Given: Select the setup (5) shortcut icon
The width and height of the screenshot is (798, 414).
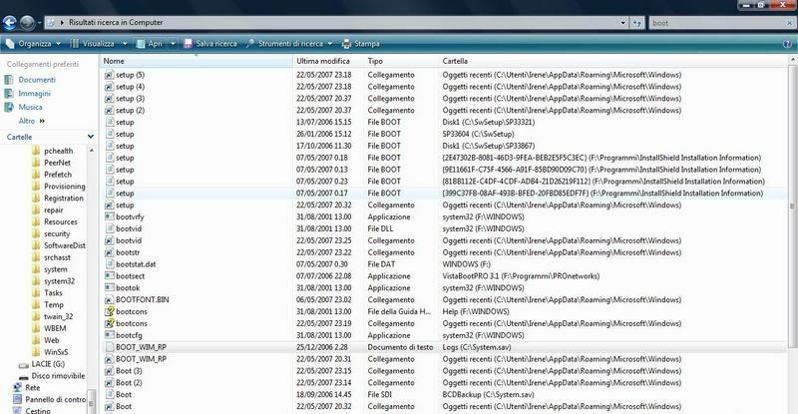Looking at the screenshot, I should (x=109, y=75).
